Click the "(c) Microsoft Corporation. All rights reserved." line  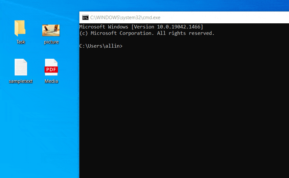tap(147, 33)
